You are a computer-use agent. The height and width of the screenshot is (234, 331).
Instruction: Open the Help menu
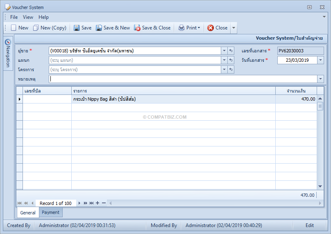coord(43,17)
